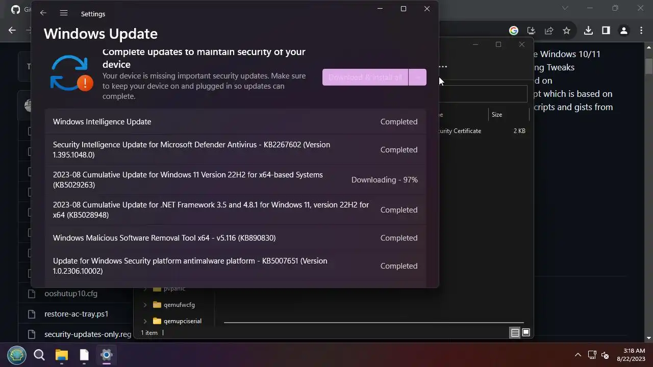Click the install app icon in address bar

[531, 31]
